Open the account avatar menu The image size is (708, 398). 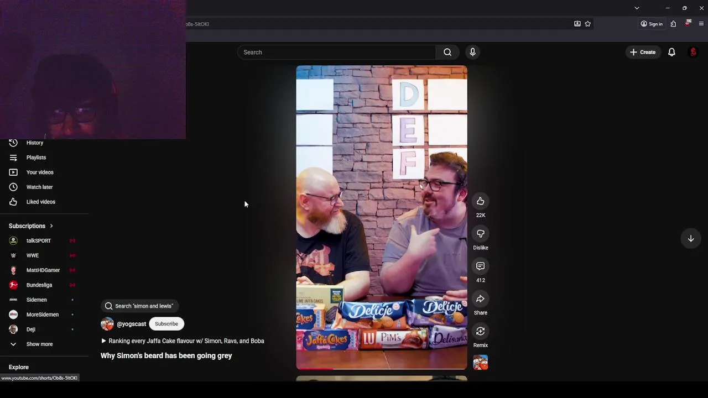tap(693, 53)
